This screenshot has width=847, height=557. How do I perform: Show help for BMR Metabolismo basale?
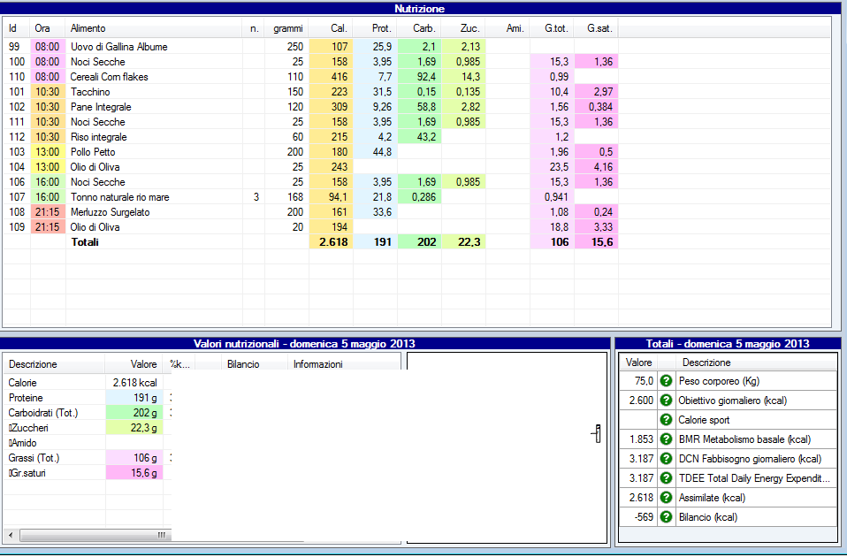666,439
